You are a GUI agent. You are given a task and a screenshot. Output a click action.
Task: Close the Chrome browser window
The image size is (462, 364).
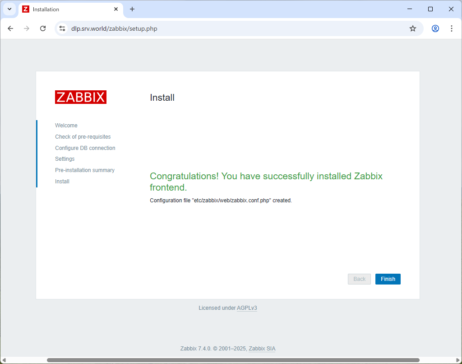(451, 9)
